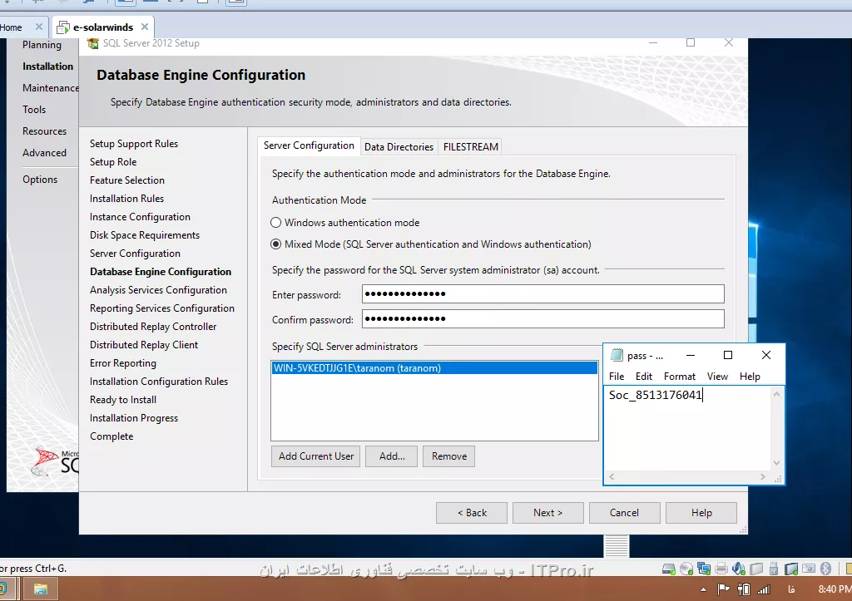Click the Notepad icon in the pass window title

click(x=617, y=356)
